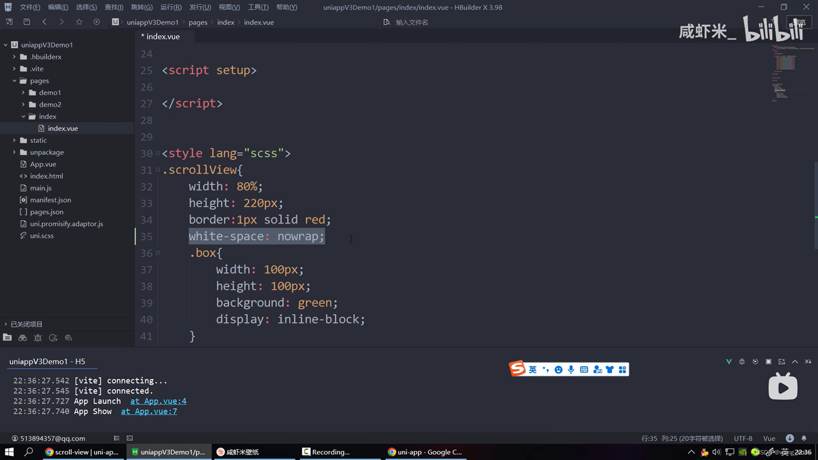Open Windows Start menu

[9, 452]
